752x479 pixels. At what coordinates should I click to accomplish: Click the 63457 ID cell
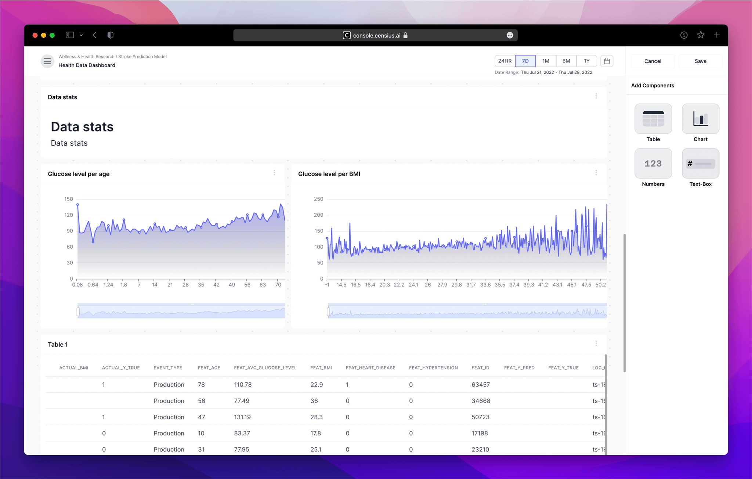click(x=481, y=385)
